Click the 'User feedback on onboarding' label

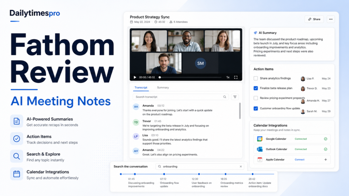[x=202, y=185]
